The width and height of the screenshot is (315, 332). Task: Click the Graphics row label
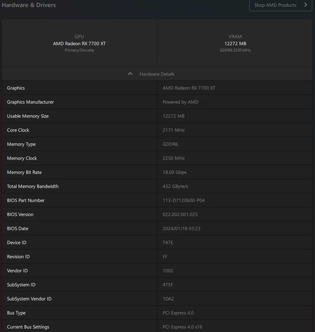(x=16, y=88)
